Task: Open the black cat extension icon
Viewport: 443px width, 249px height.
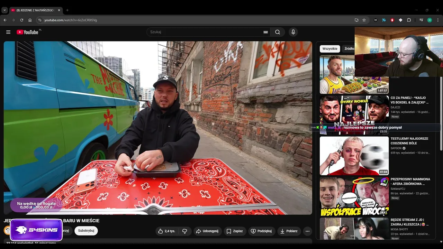Action: (x=376, y=20)
